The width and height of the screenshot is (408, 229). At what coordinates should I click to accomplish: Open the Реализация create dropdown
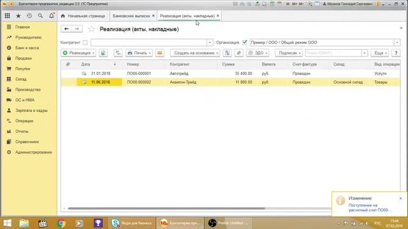pos(78,53)
